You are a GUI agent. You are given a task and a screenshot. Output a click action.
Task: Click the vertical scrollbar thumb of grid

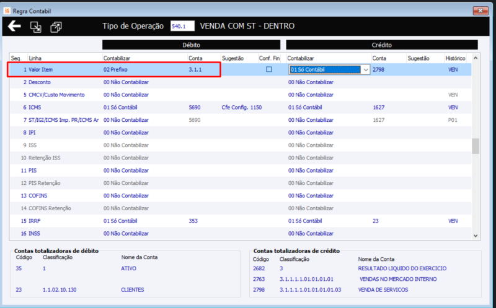476,146
